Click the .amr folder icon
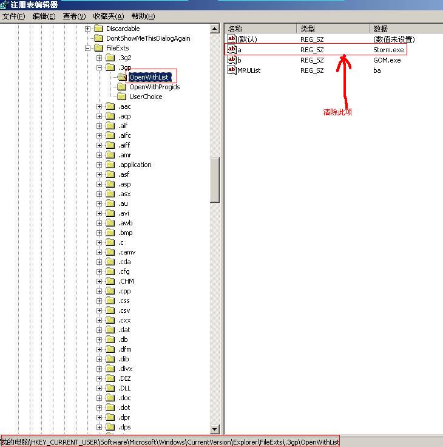Viewport: 443px width, 447px height. tap(110, 155)
